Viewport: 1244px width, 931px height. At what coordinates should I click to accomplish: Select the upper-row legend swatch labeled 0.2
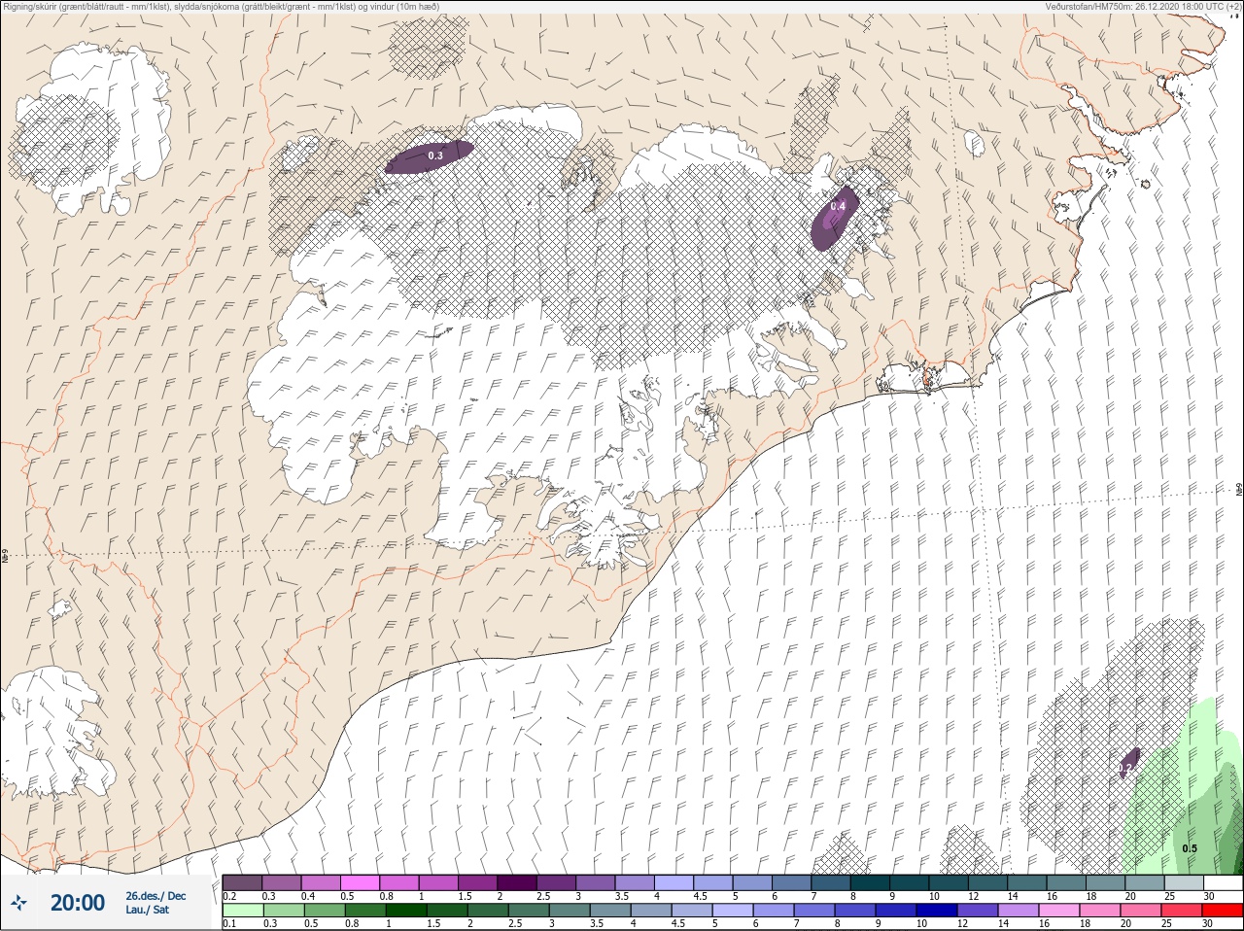(242, 882)
